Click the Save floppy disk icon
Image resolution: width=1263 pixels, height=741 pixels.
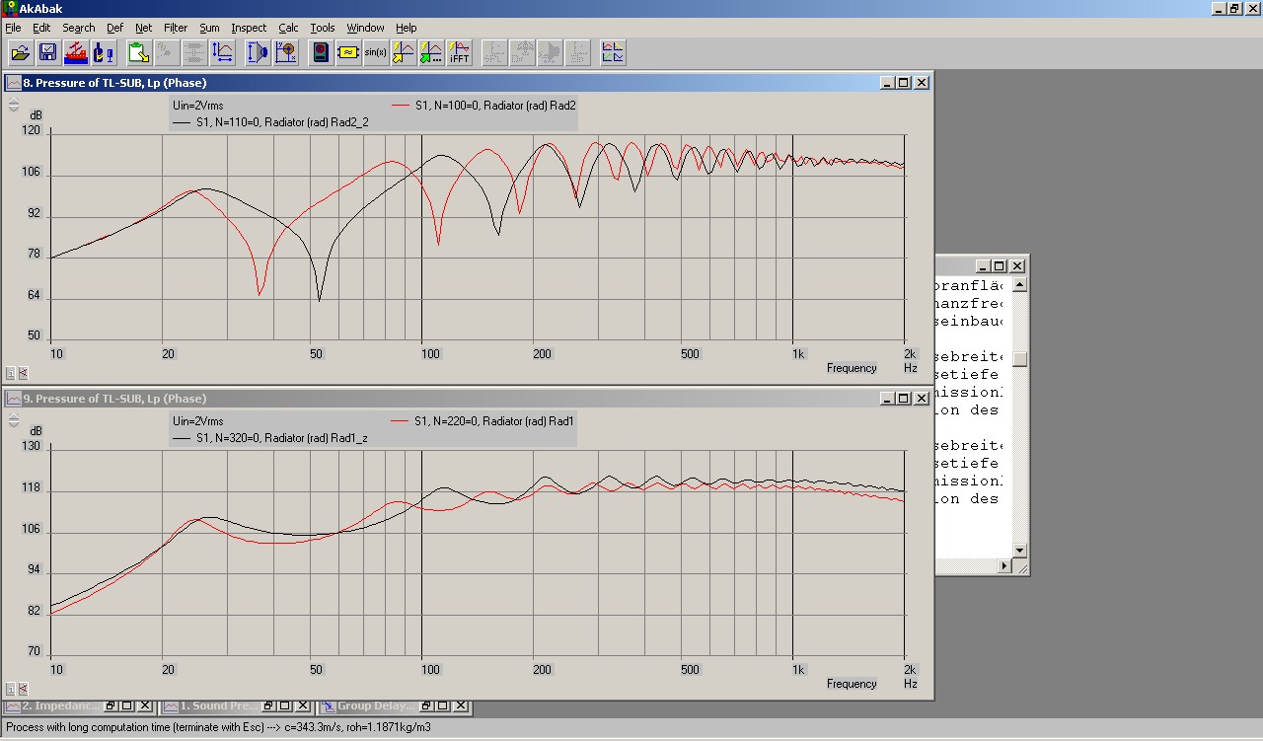coord(47,53)
